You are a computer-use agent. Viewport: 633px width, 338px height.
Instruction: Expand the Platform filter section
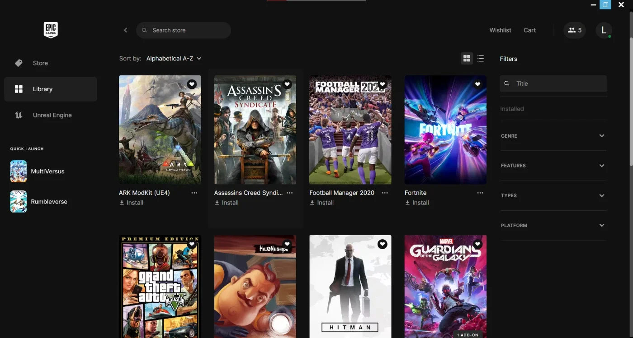[x=553, y=225]
